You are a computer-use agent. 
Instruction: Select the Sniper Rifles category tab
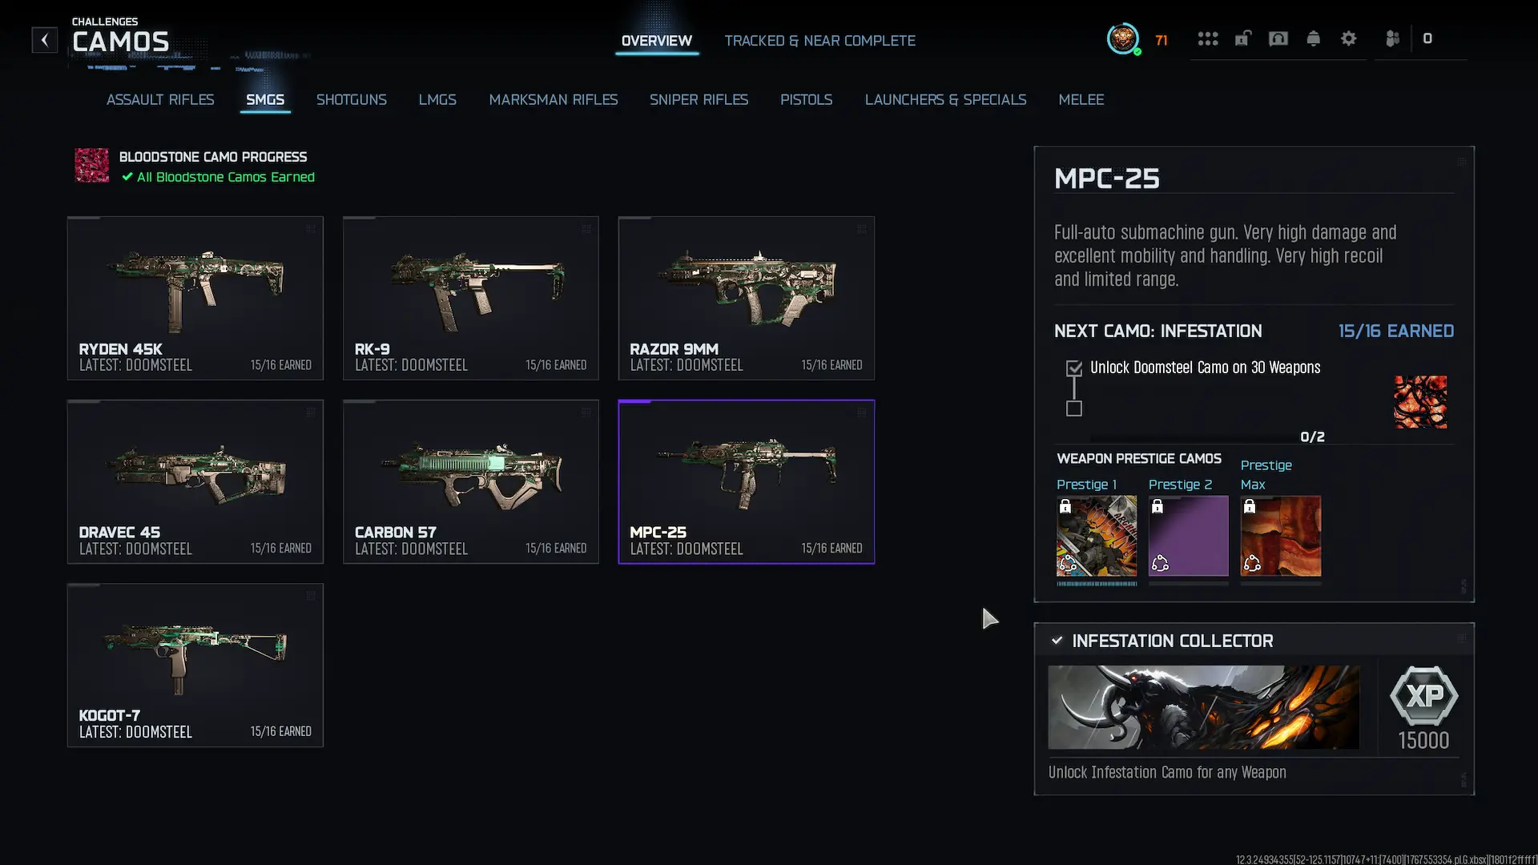pyautogui.click(x=699, y=99)
